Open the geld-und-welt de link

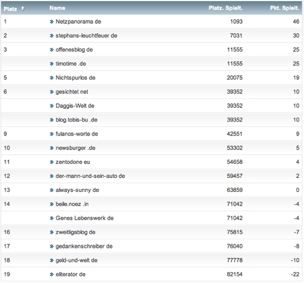tap(77, 261)
